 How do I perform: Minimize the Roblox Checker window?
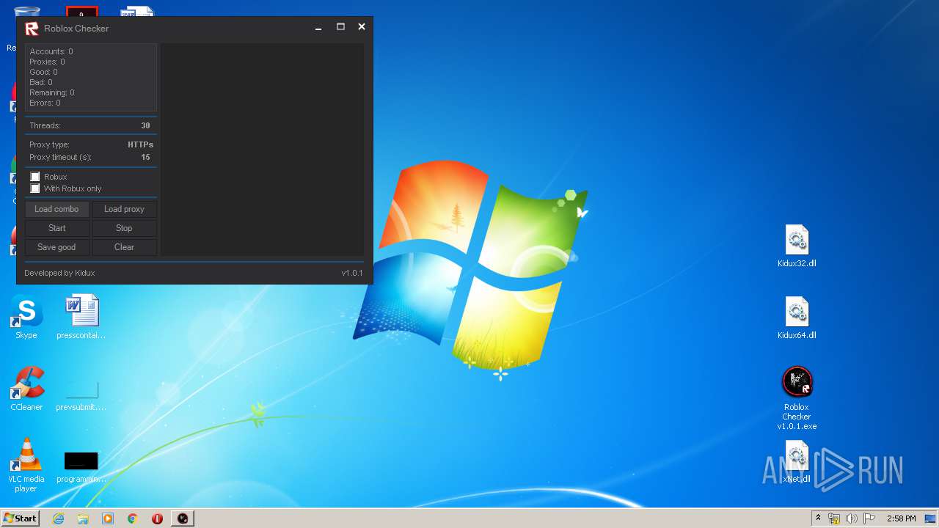318,27
